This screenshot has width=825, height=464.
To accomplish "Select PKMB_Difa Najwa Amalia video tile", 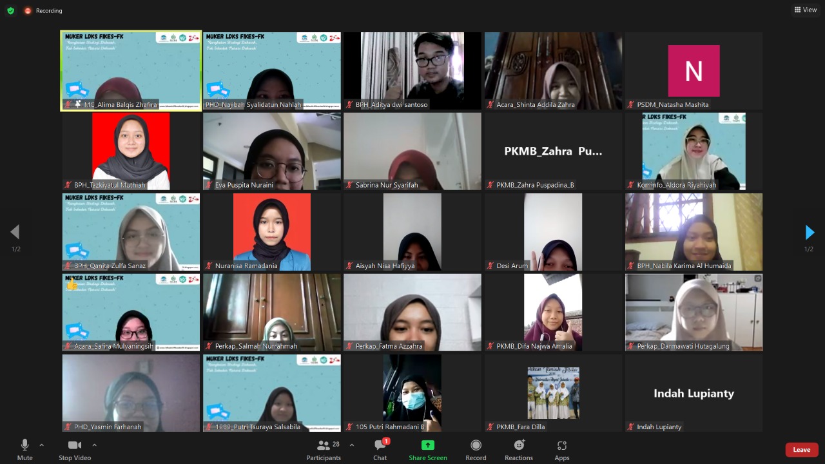I will 553,313.
